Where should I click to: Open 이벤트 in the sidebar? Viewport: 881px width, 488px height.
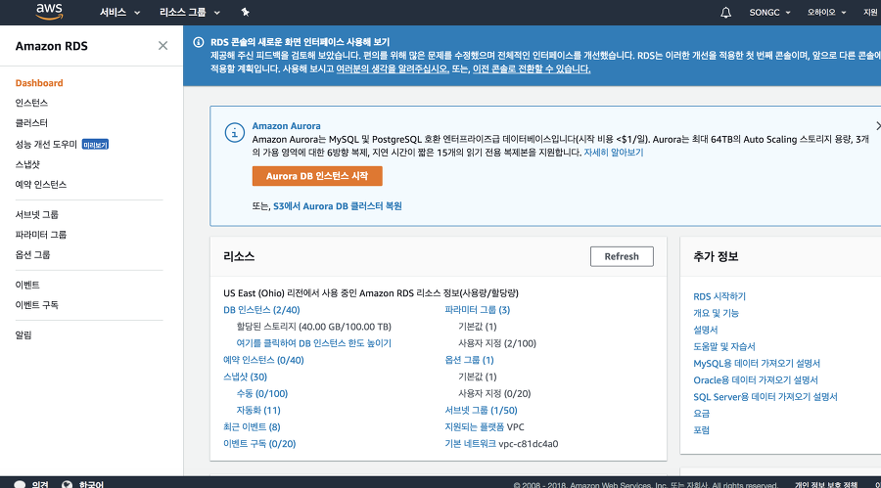27,286
